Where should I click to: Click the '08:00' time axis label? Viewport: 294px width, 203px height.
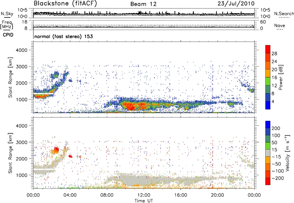(x=107, y=195)
